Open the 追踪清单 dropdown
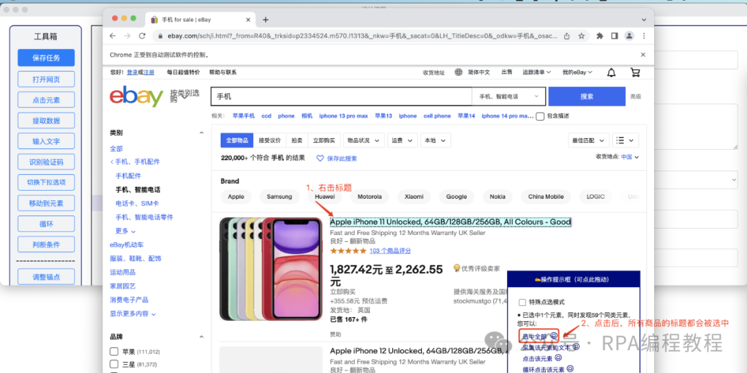The height and width of the screenshot is (373, 747). pyautogui.click(x=537, y=73)
